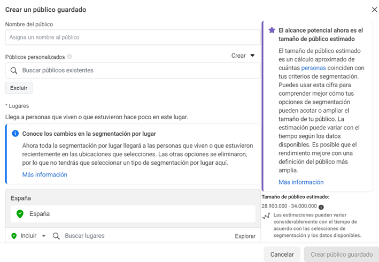Image resolution: width=379 pixels, height=262 pixels.
Task: Click green pin icon beside Incluir
Action: coord(14,236)
